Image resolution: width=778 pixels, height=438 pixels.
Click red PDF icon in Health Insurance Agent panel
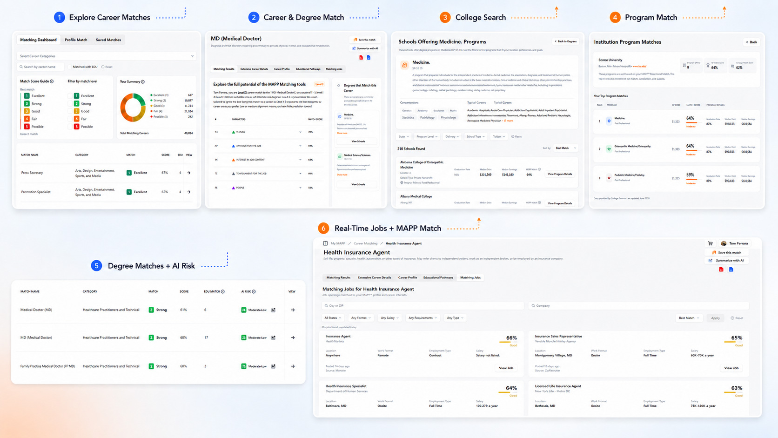pyautogui.click(x=721, y=270)
